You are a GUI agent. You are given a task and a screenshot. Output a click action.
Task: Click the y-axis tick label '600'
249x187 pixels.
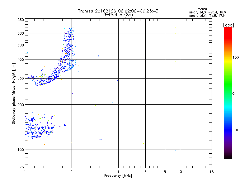point(21,33)
